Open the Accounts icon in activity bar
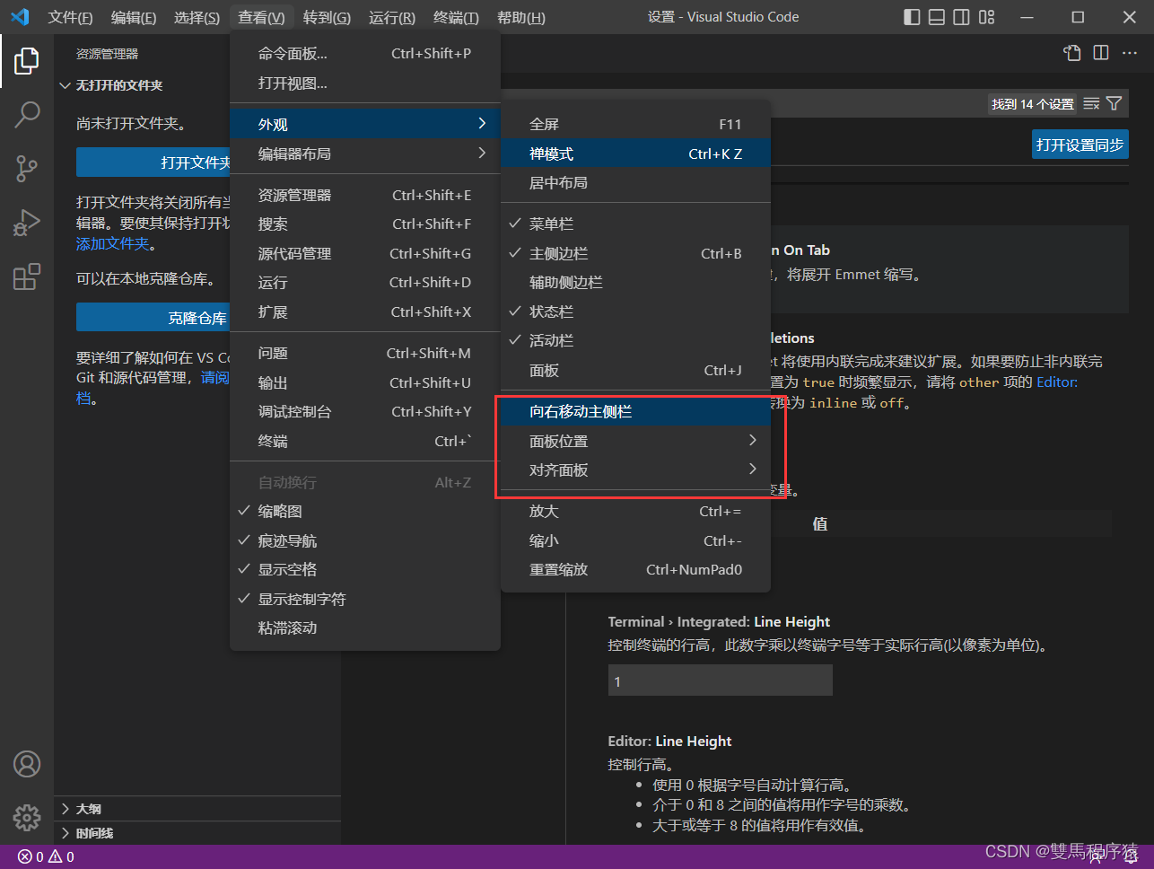The height and width of the screenshot is (869, 1154). pyautogui.click(x=27, y=764)
